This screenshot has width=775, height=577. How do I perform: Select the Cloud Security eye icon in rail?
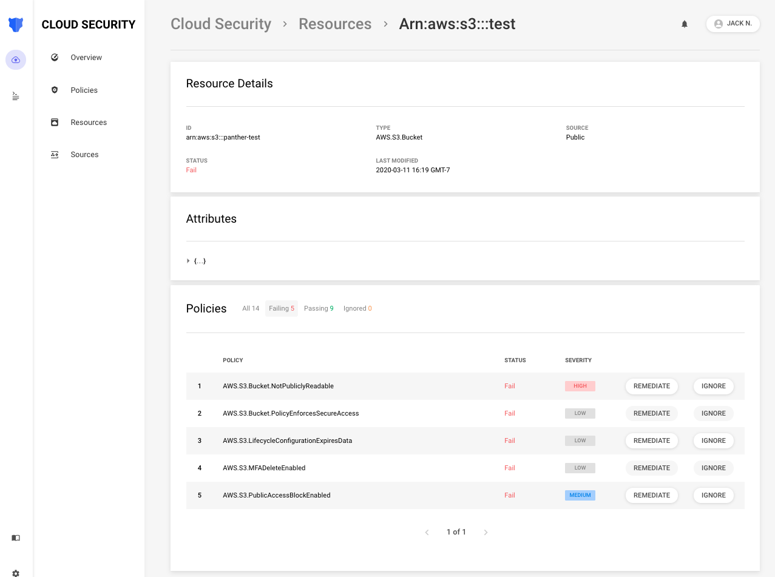point(16,60)
